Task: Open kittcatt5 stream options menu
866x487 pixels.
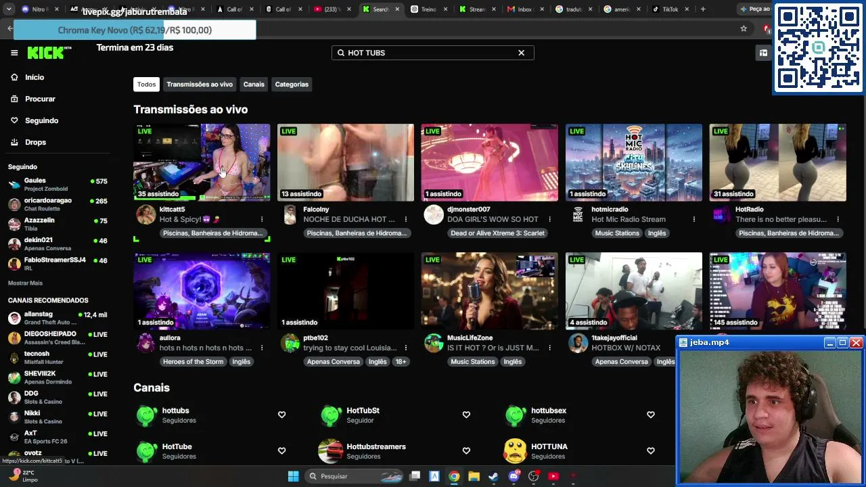Action: click(262, 219)
